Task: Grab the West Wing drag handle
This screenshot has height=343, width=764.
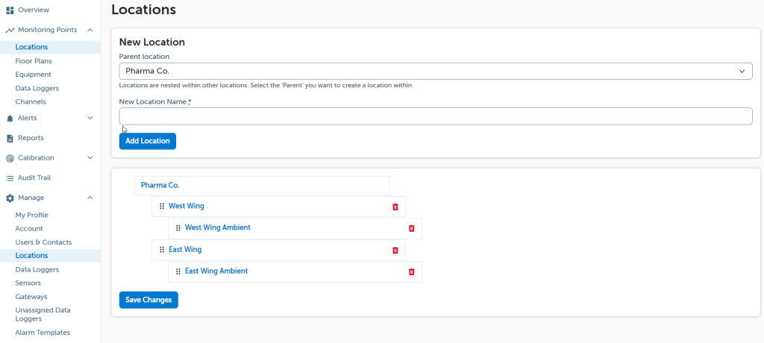Action: (x=162, y=207)
